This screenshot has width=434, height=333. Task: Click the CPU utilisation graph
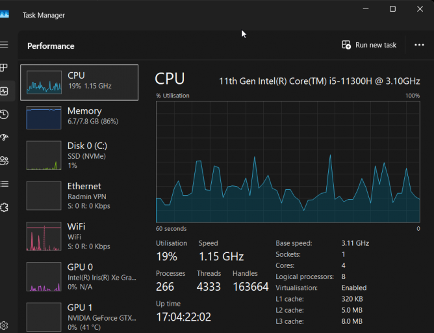[x=288, y=162]
